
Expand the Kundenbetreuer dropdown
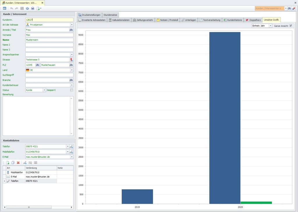pyautogui.click(x=72, y=85)
